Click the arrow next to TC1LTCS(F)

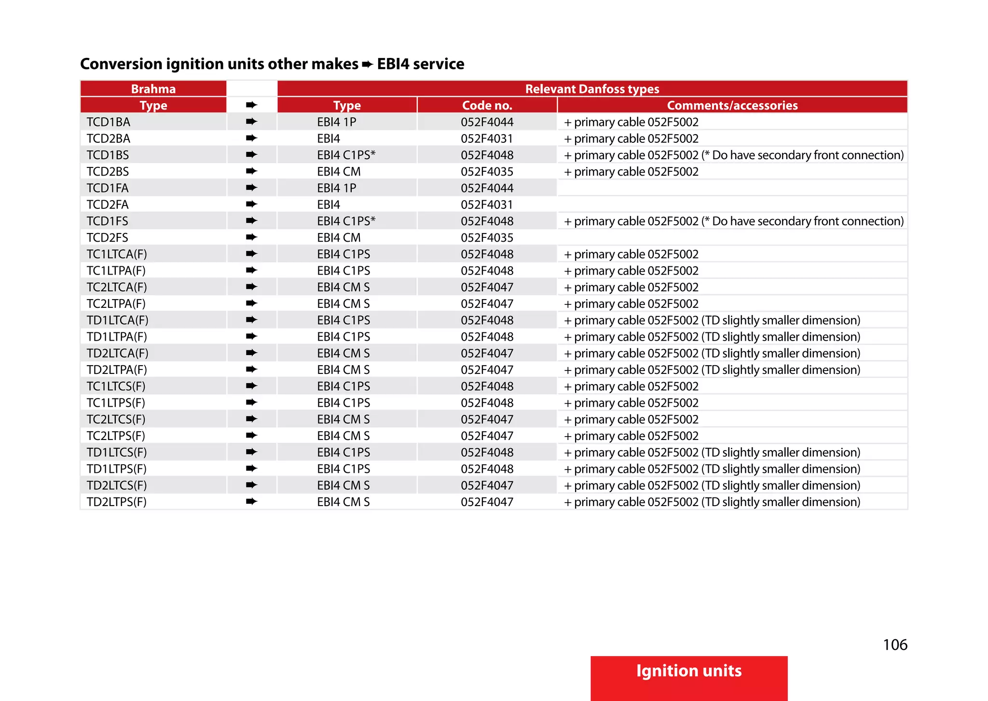tap(251, 386)
